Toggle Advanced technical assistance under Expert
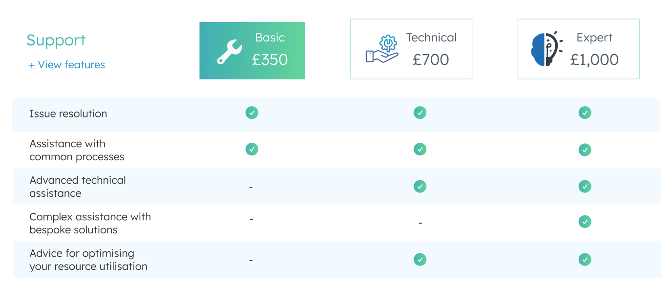This screenshot has width=672, height=302. coord(585,186)
